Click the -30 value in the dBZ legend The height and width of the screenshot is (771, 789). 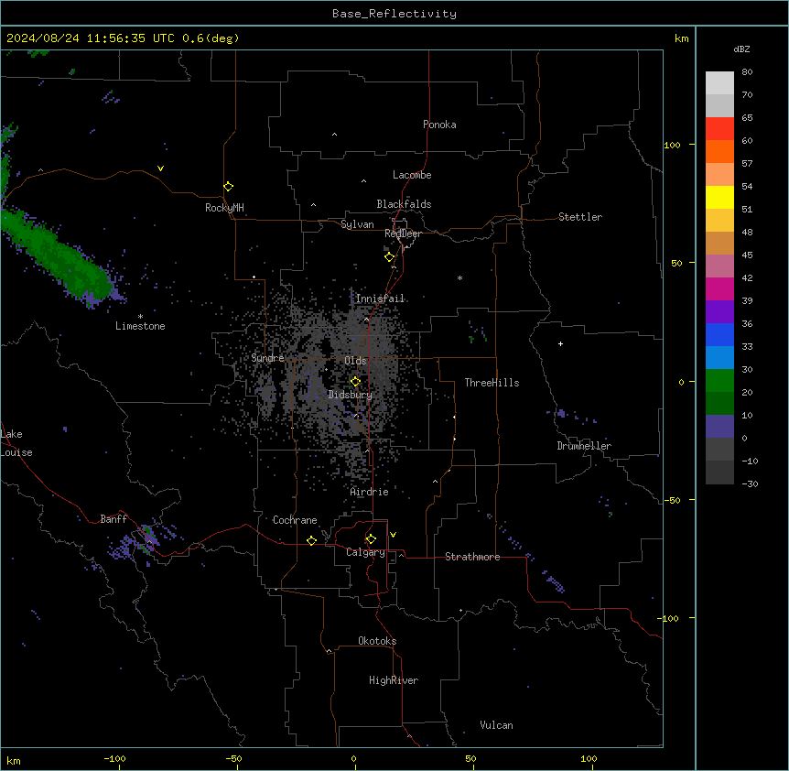click(750, 483)
